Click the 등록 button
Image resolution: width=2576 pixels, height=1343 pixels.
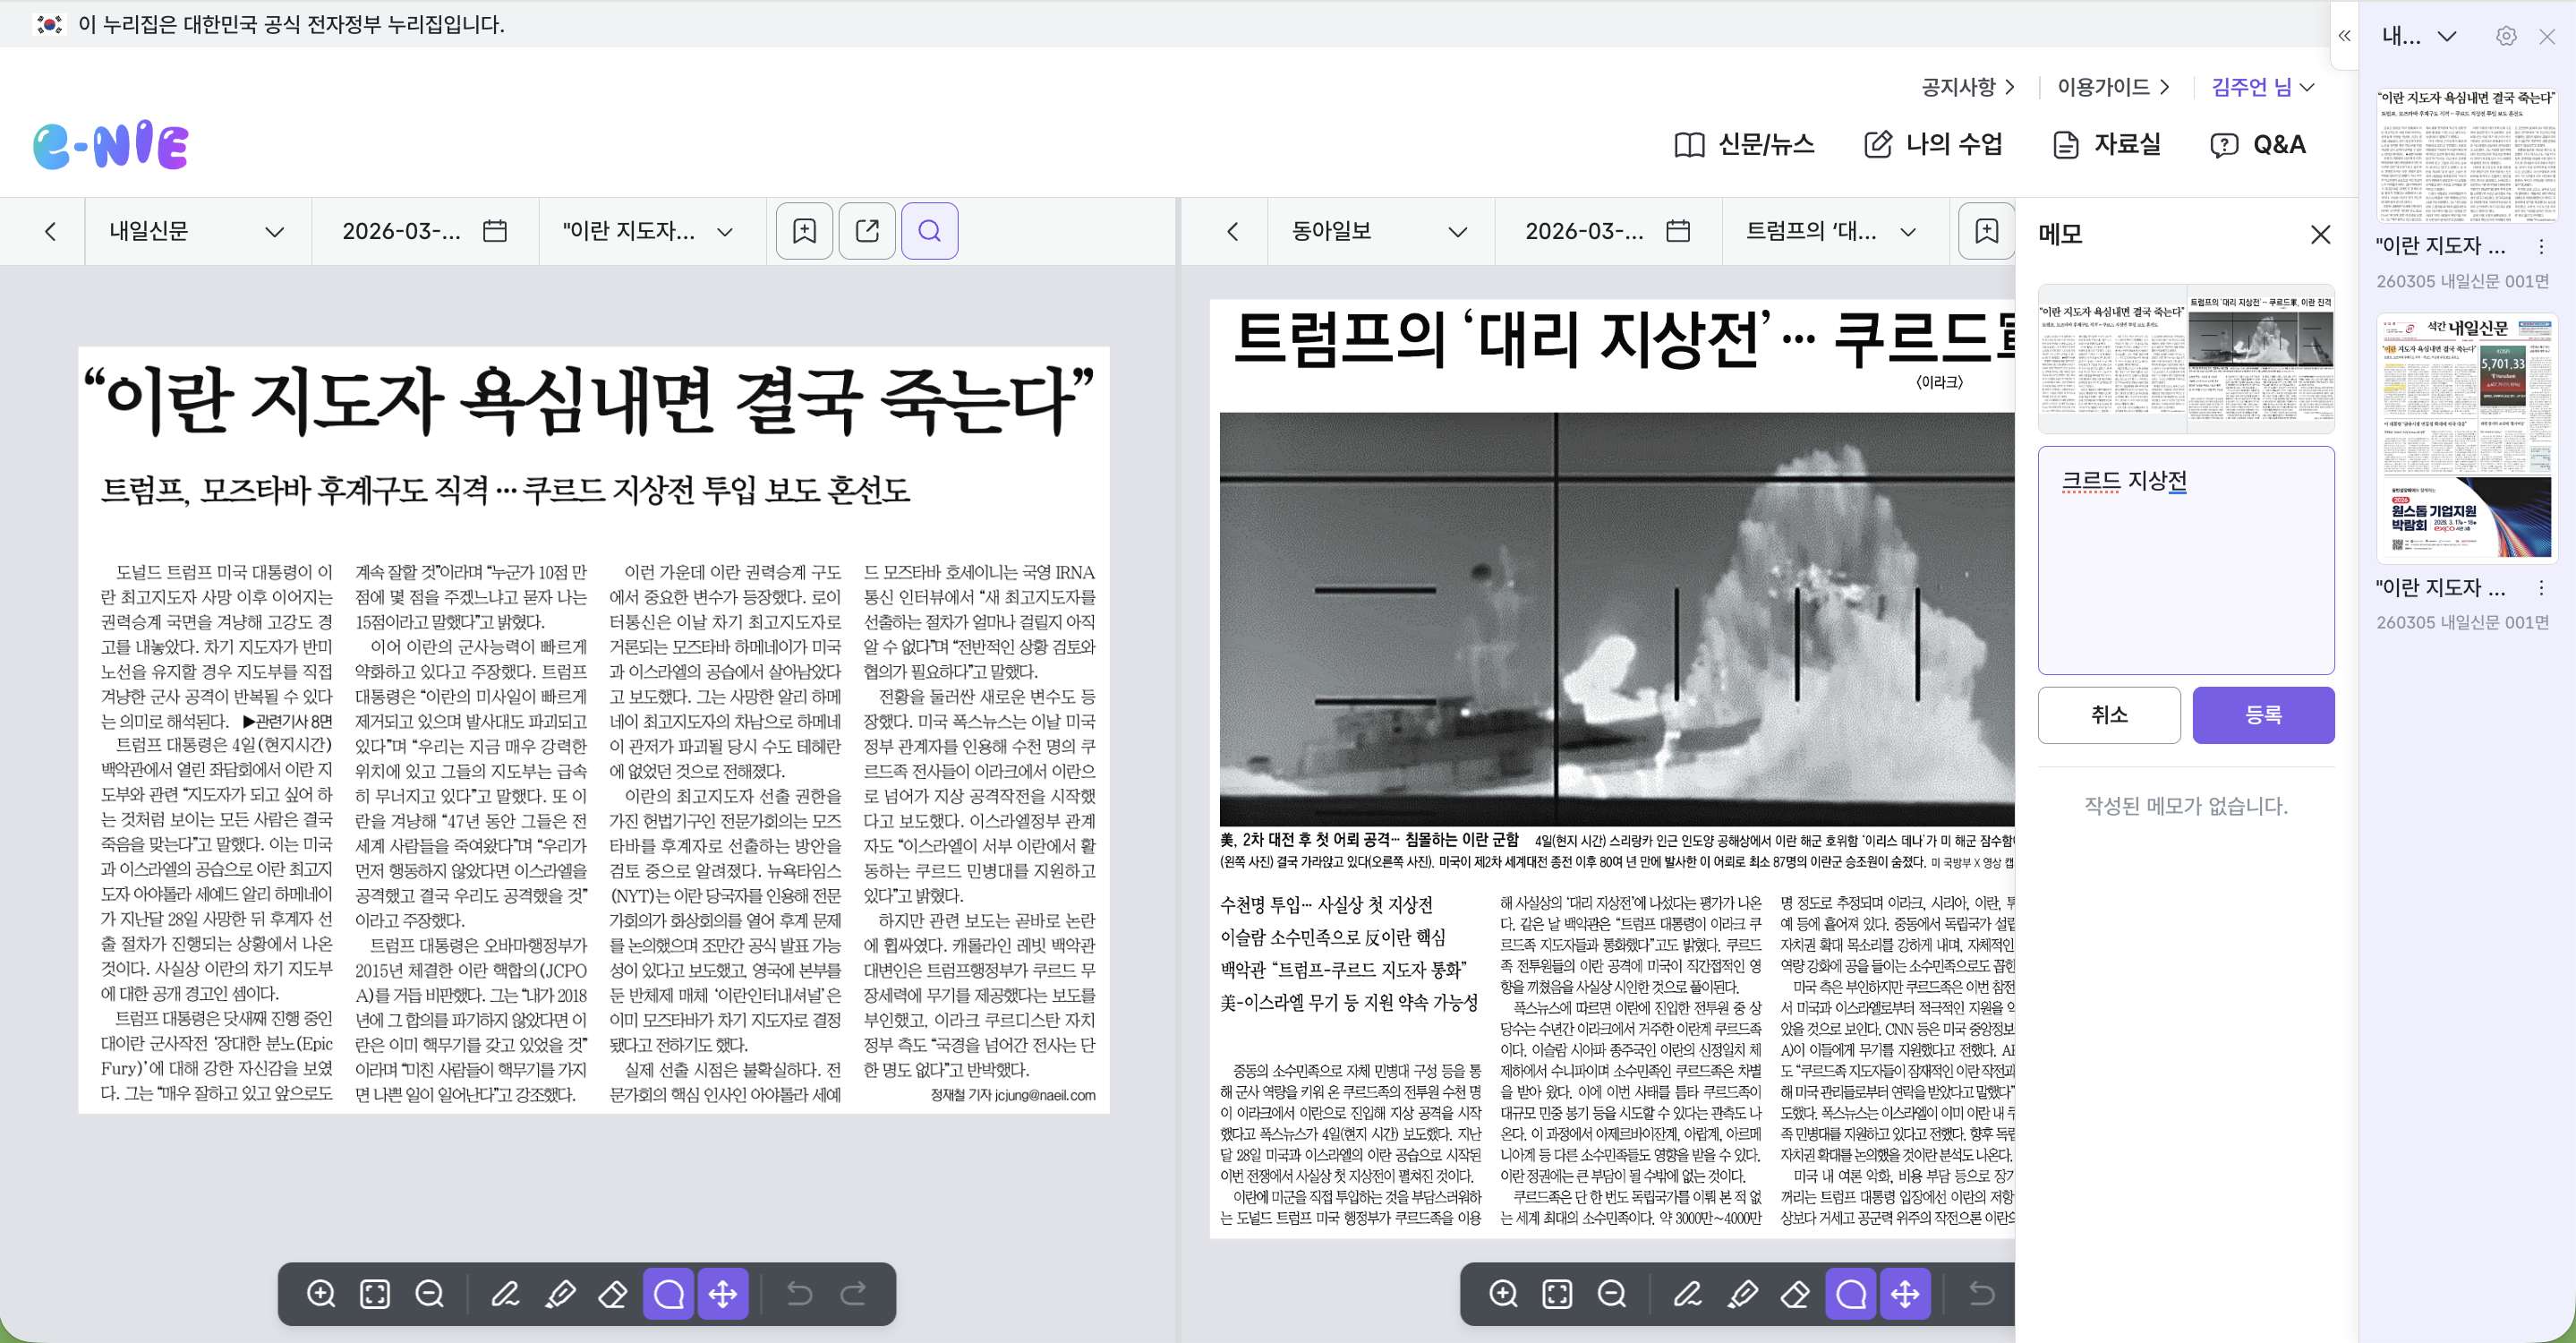click(x=2263, y=715)
